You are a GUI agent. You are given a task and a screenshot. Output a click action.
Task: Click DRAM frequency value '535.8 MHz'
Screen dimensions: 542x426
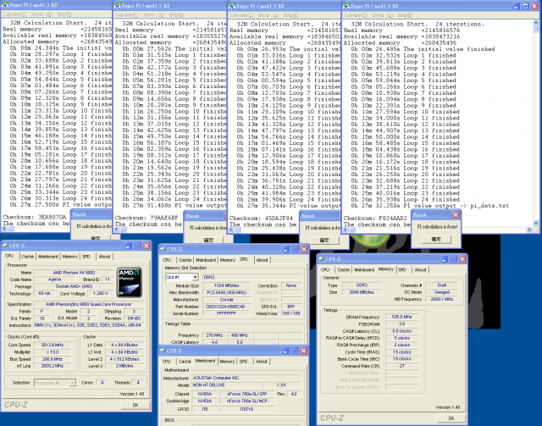pyautogui.click(x=401, y=317)
